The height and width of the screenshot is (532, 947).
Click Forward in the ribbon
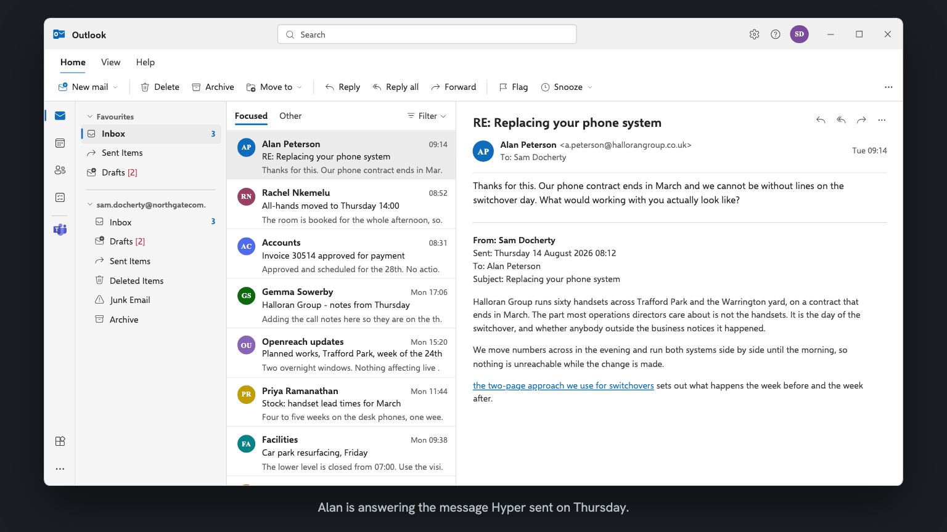pos(454,87)
